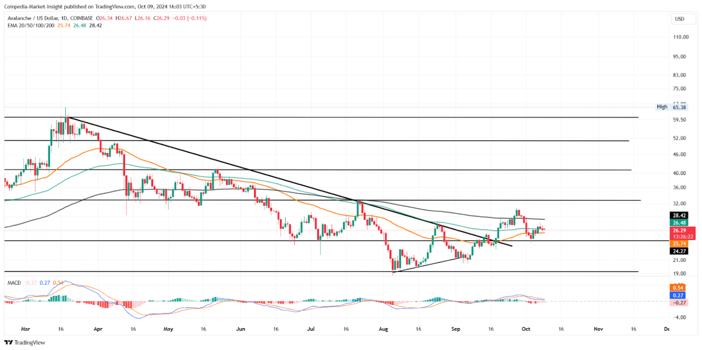Click the -4.00 MACD axis label
This screenshot has height=350, width=702.
pyautogui.click(x=679, y=317)
